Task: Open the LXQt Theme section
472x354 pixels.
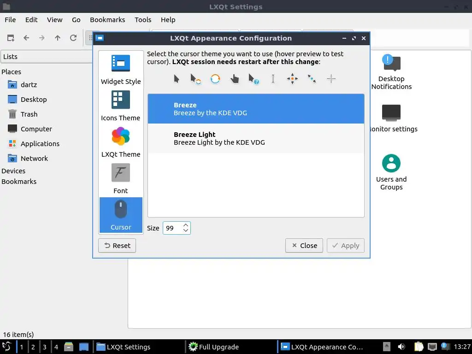Action: (121, 142)
